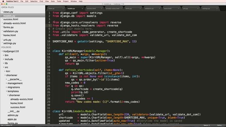Open the Goto menu

pos(53,1)
